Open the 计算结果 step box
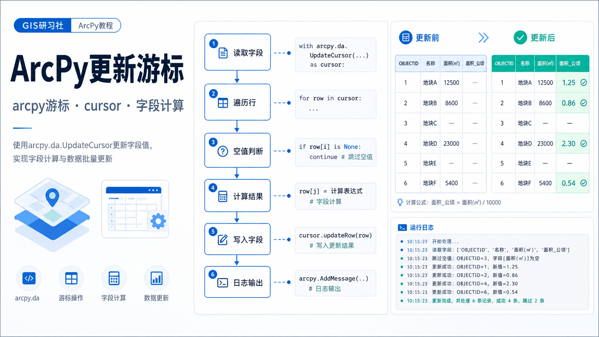 (x=237, y=196)
